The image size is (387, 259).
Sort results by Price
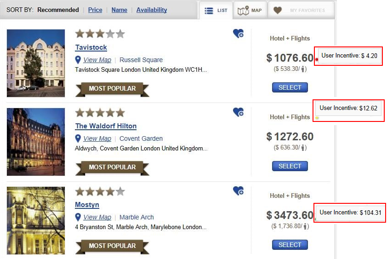coord(95,10)
